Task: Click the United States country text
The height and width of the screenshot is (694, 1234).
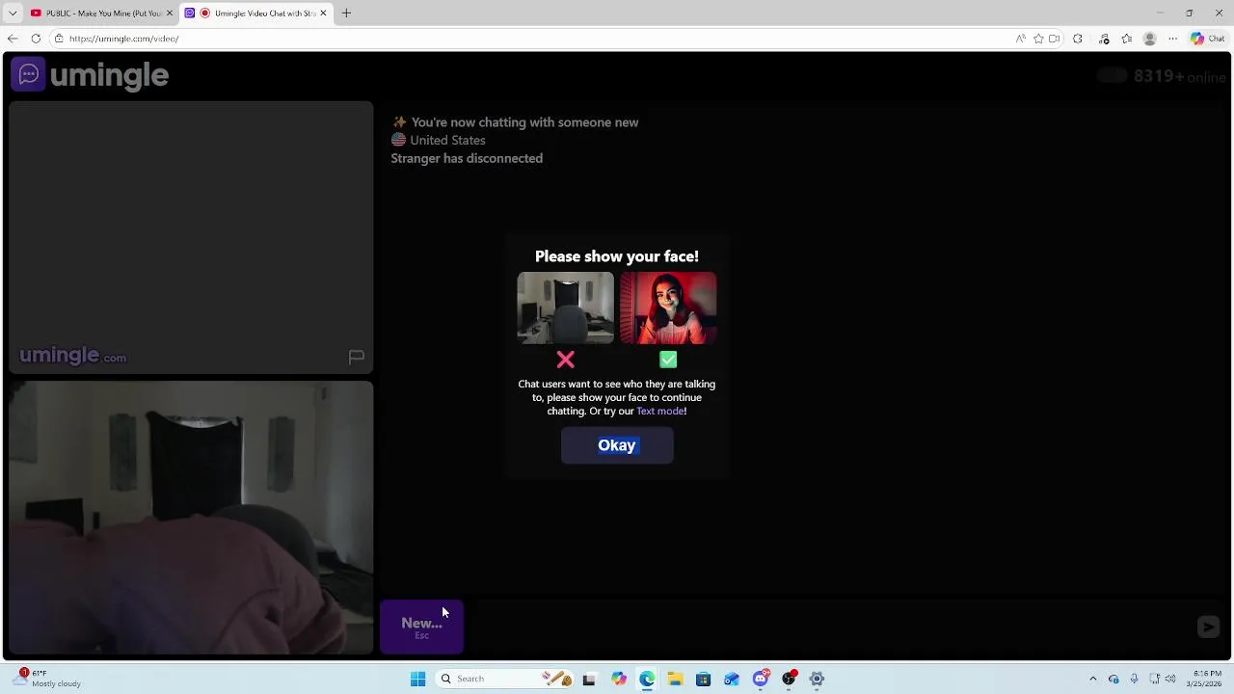Action: [447, 140]
